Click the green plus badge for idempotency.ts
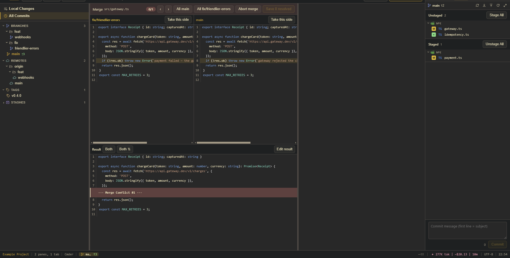 [434, 35]
